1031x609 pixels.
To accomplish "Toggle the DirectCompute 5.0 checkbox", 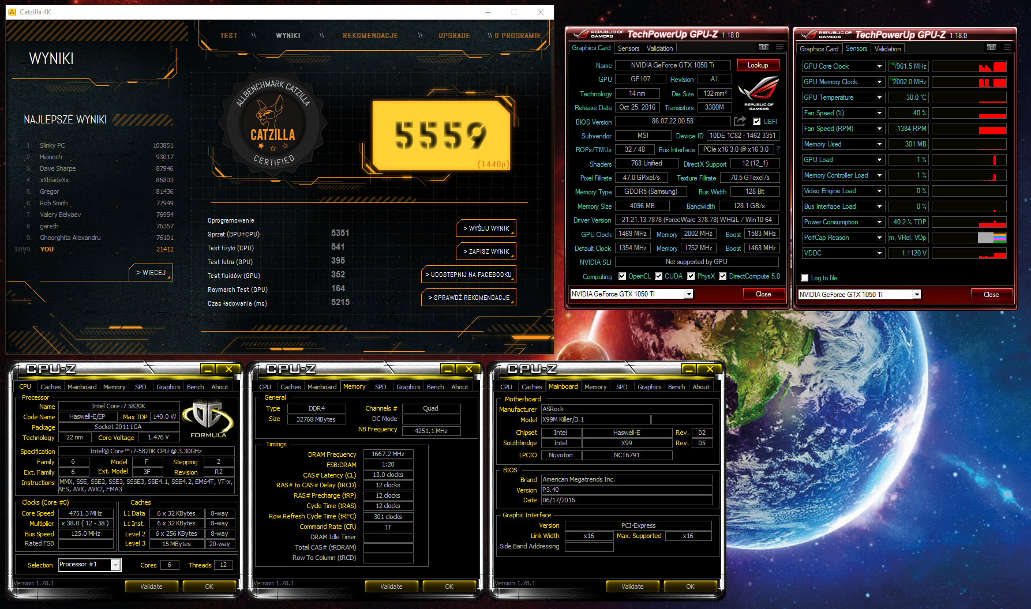I will click(722, 276).
